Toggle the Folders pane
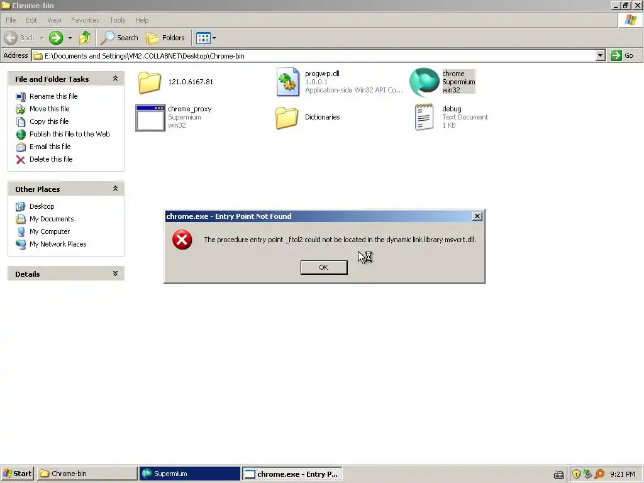 coord(165,38)
